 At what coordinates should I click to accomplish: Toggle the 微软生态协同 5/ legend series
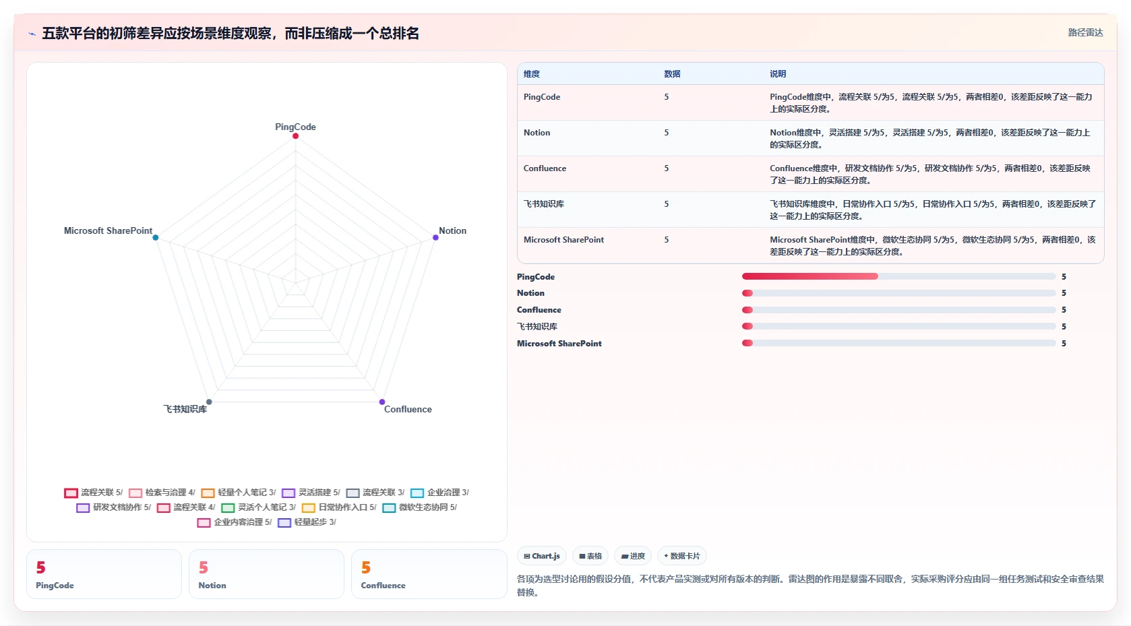420,507
